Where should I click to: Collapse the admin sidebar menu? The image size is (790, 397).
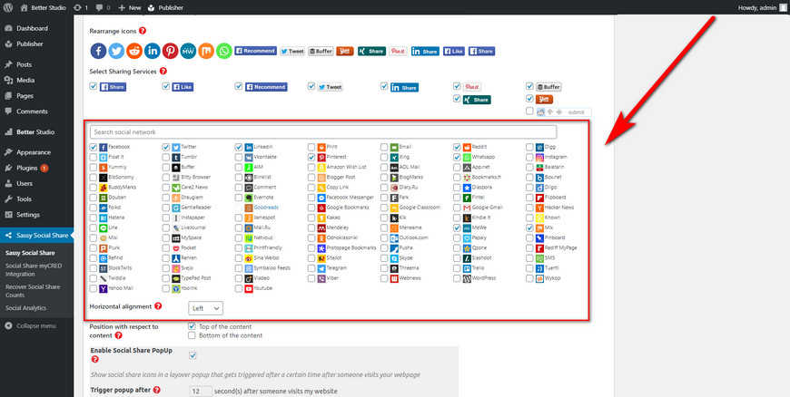tap(30, 325)
